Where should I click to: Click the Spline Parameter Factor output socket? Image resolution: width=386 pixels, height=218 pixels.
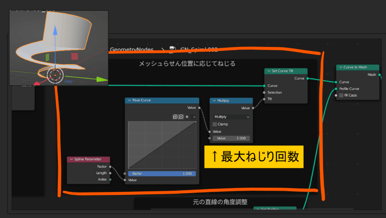point(110,167)
